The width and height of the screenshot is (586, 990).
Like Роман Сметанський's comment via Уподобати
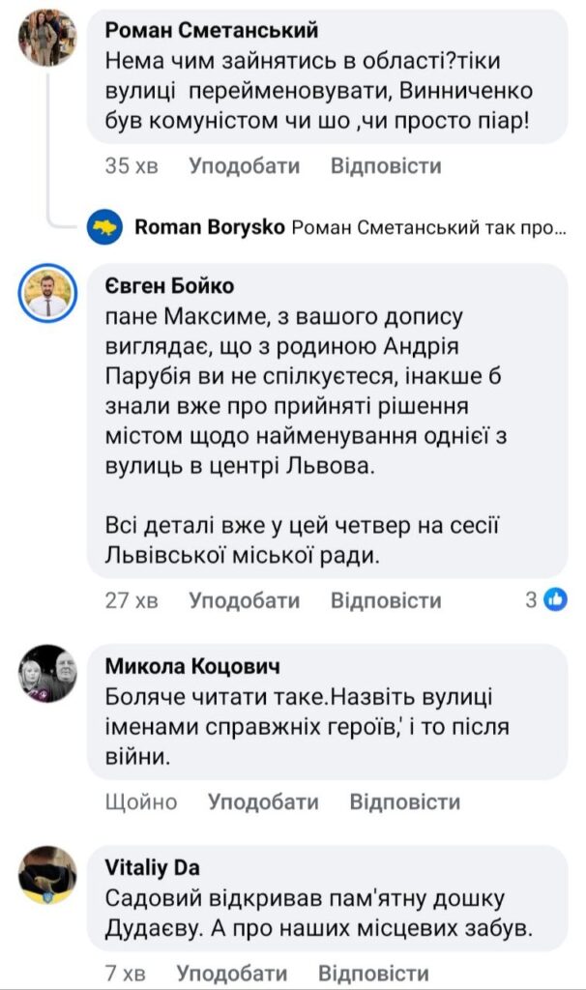pos(244,166)
